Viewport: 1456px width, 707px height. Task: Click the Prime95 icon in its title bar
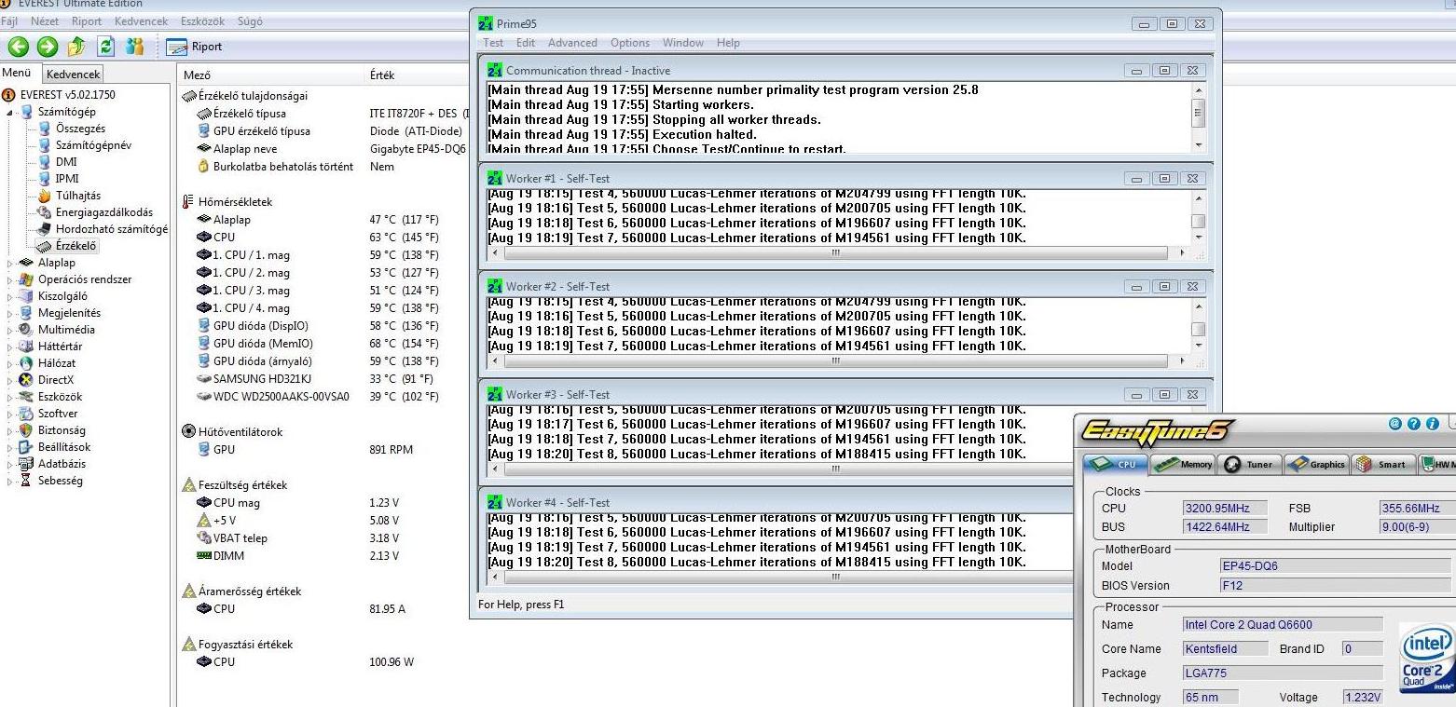tap(486, 23)
